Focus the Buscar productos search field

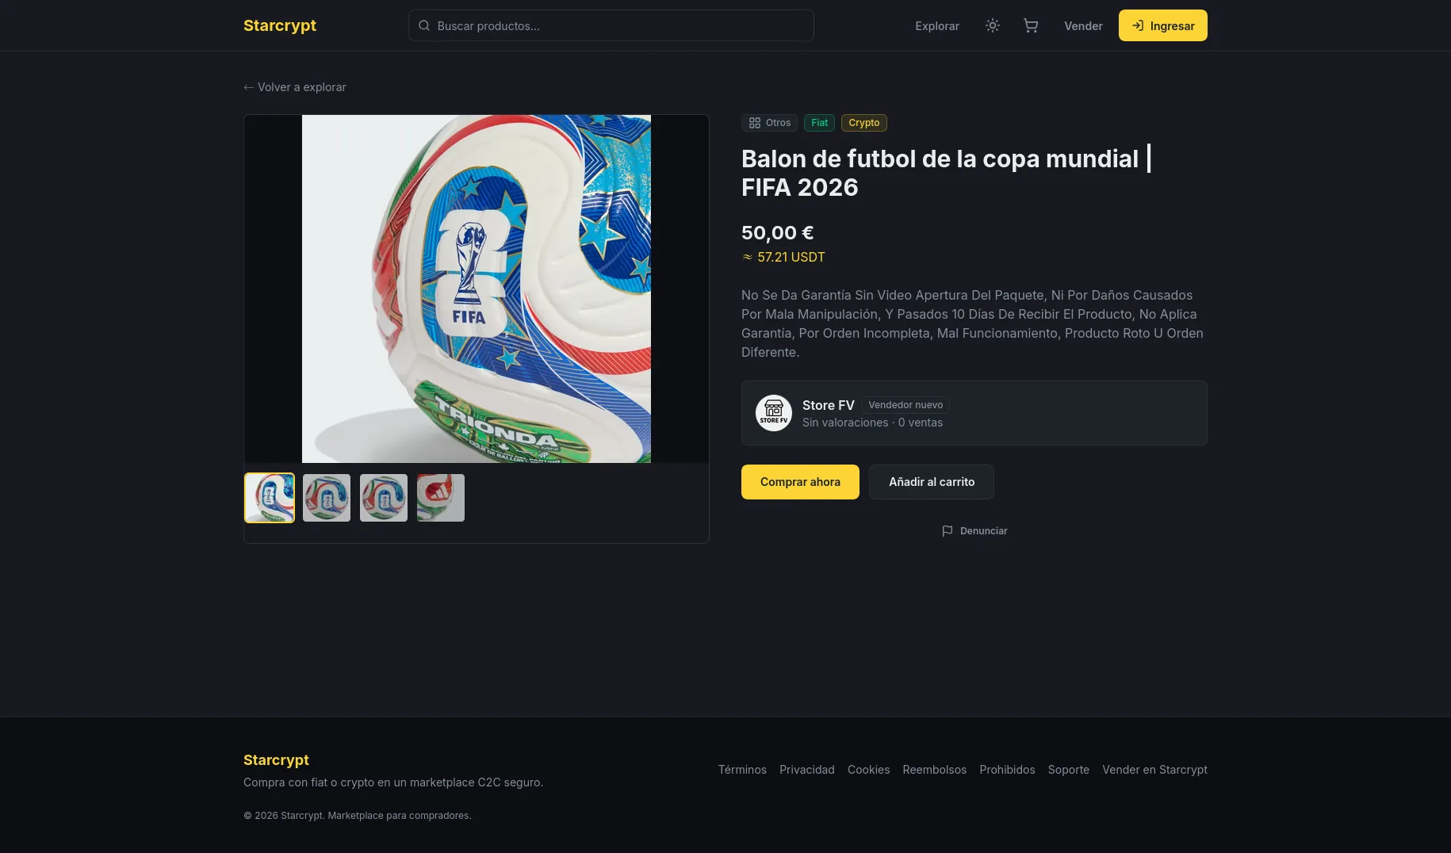pos(611,25)
